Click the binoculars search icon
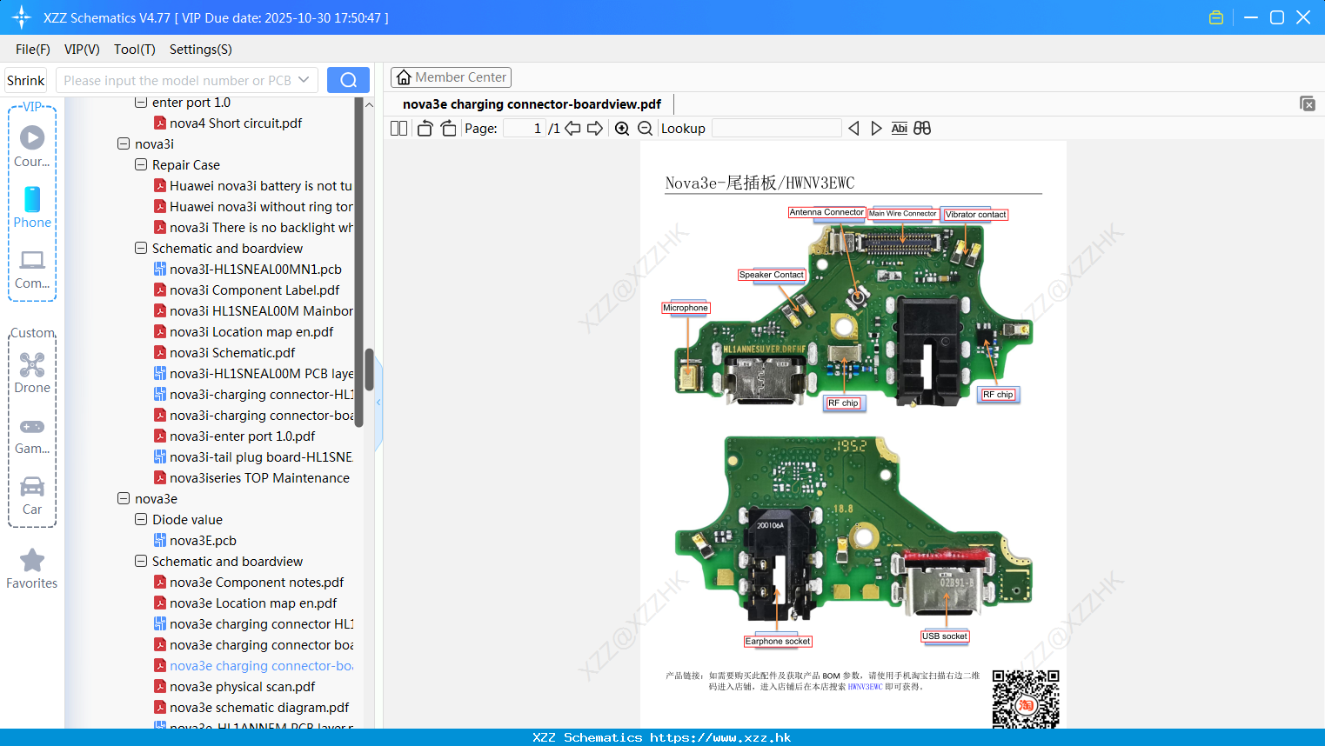This screenshot has height=746, width=1325. click(922, 129)
